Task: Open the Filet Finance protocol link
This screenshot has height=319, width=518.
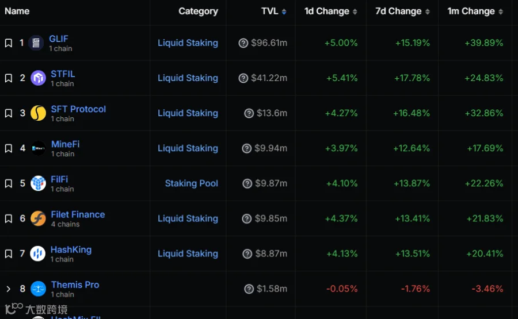Action: [x=78, y=214]
